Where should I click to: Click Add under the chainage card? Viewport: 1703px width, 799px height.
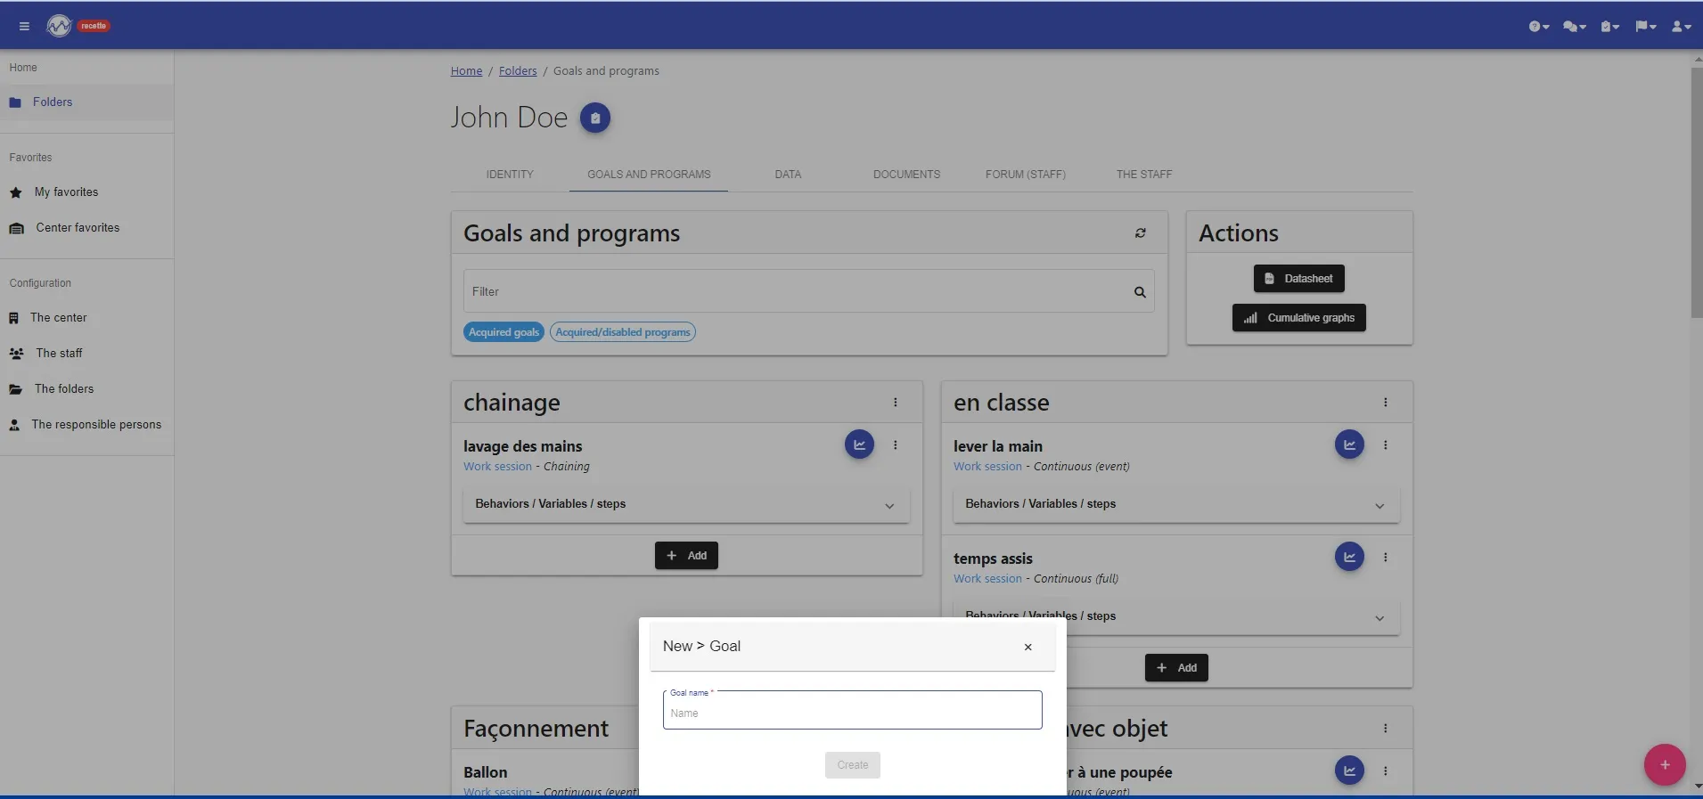686,556
